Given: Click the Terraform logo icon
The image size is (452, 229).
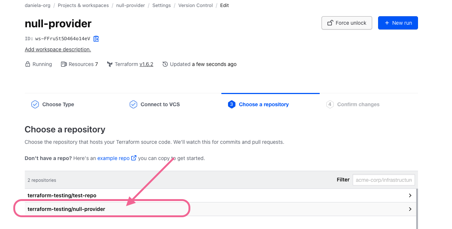Looking at the screenshot, I should coord(110,64).
